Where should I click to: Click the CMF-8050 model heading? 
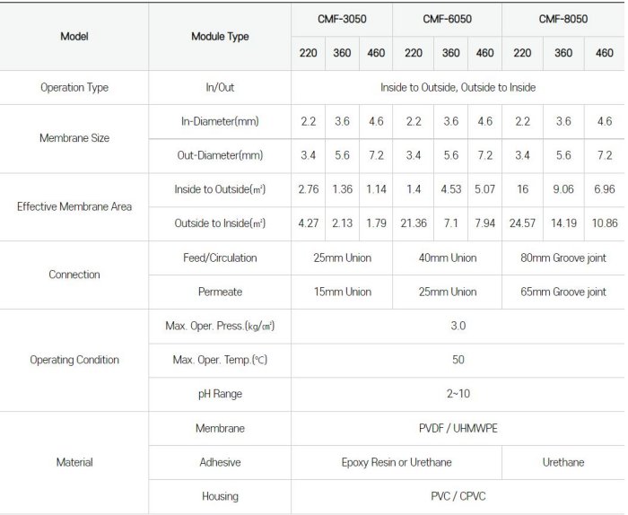[563, 19]
